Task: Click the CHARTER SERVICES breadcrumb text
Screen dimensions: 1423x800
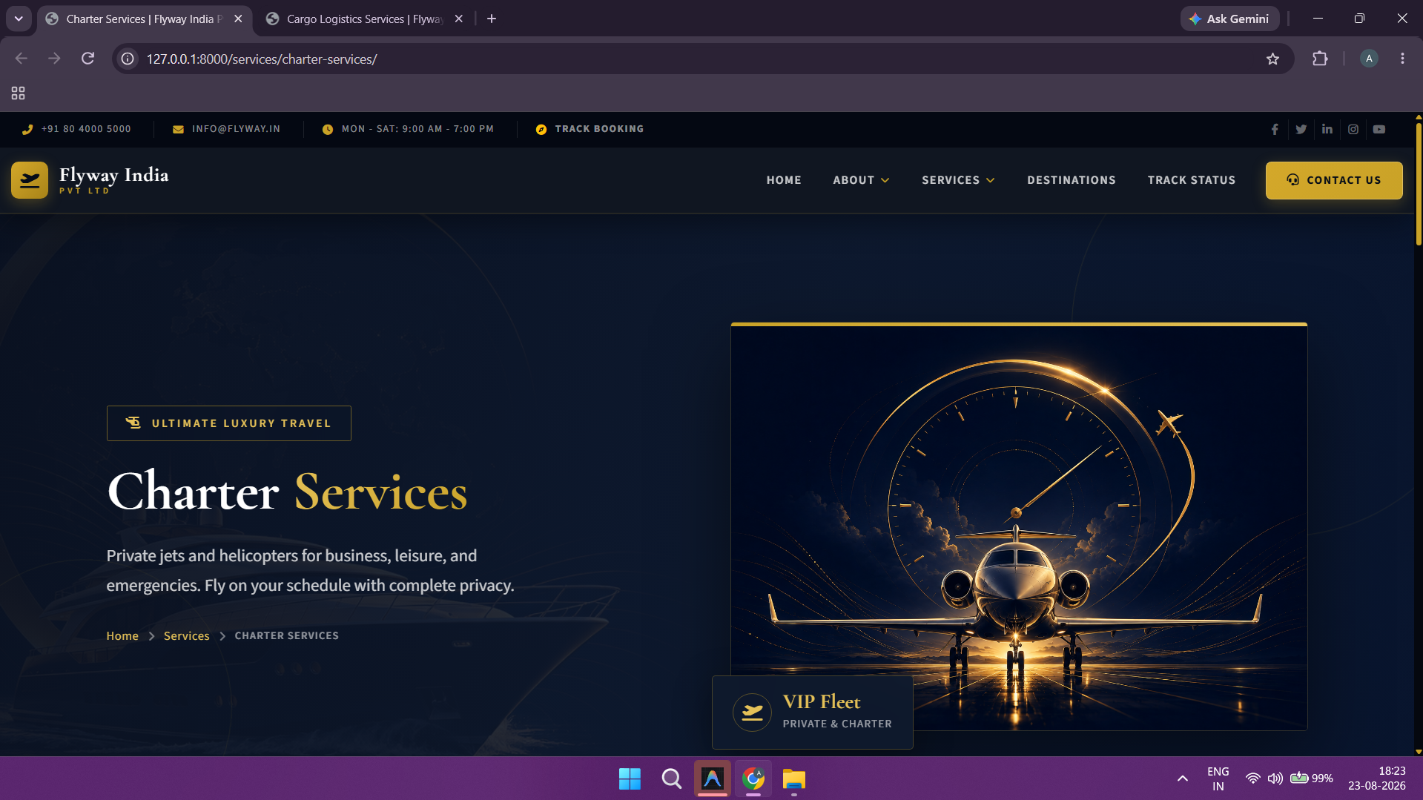Action: coord(287,636)
